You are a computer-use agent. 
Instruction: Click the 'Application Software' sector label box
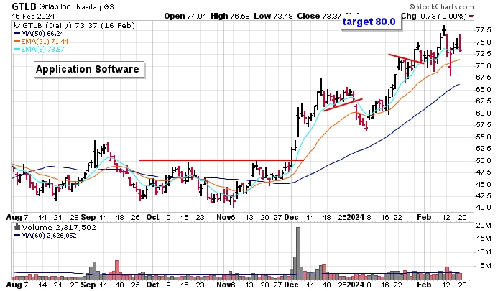89,69
